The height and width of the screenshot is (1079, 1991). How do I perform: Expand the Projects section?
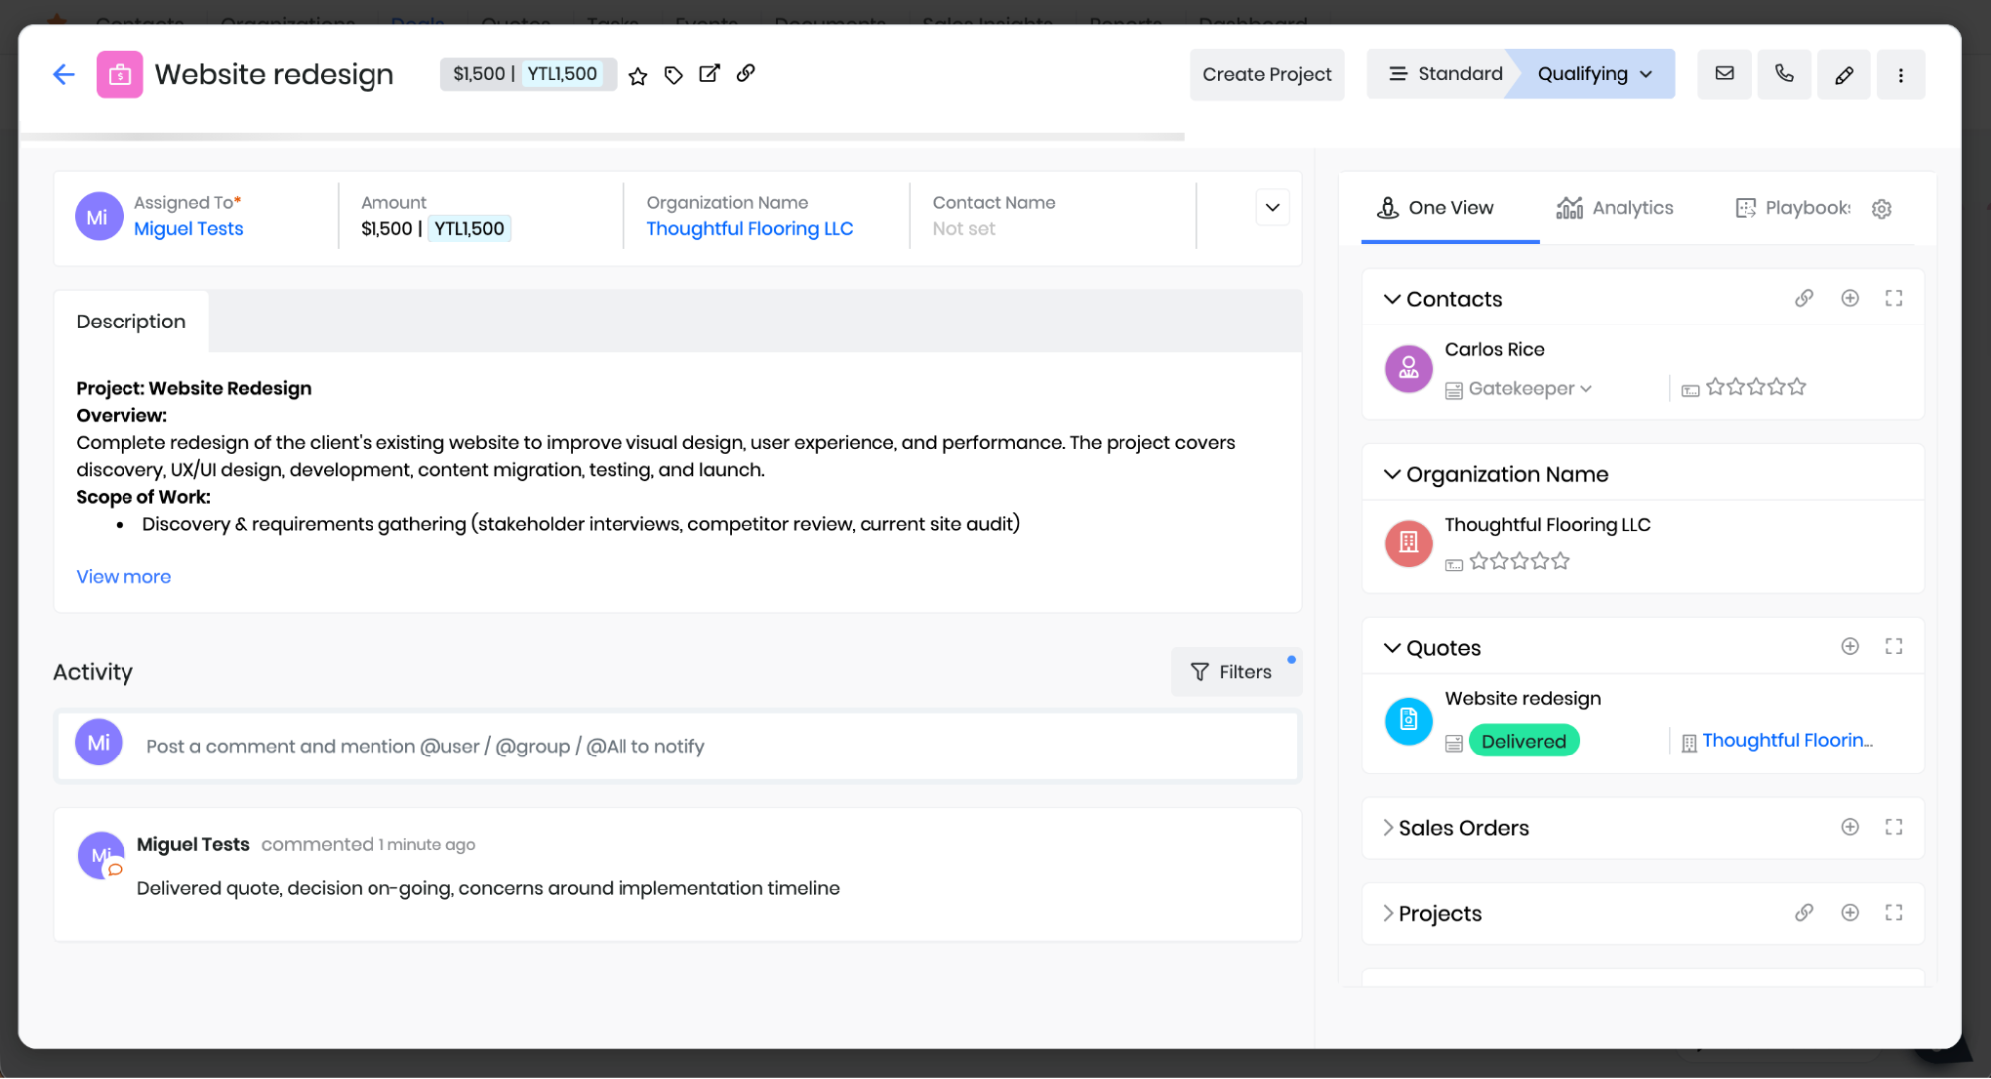(1388, 914)
